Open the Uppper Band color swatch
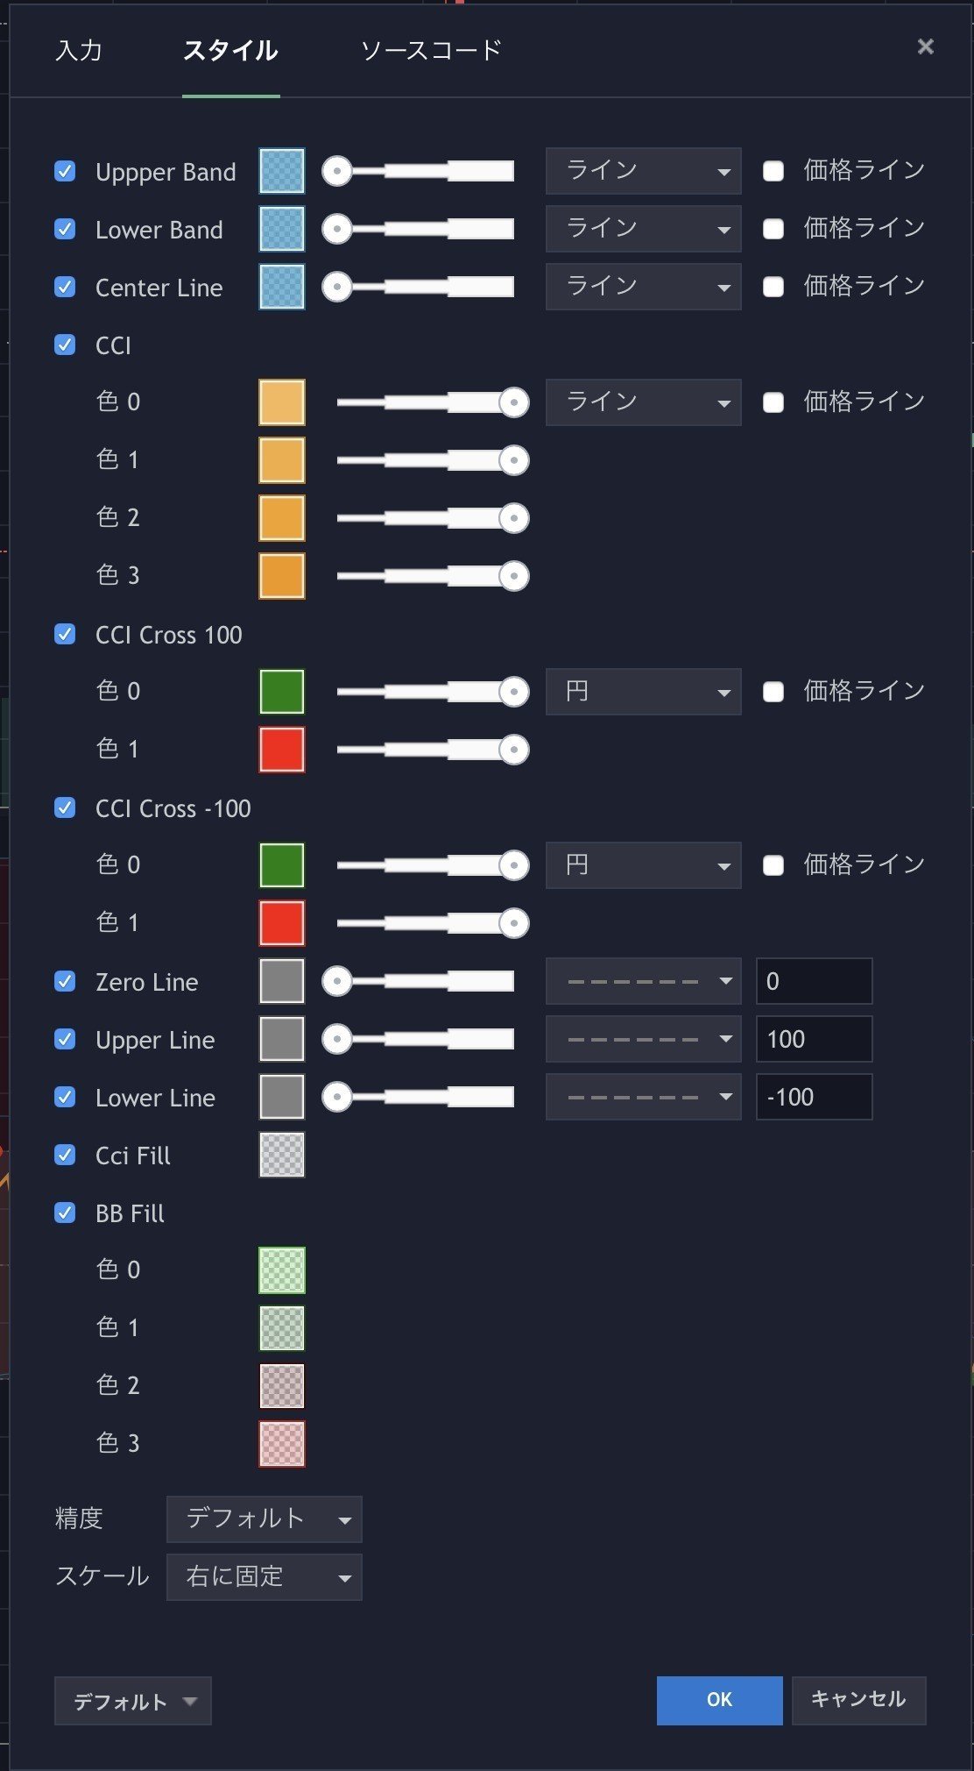Screen dimensions: 974x1771 281,172
